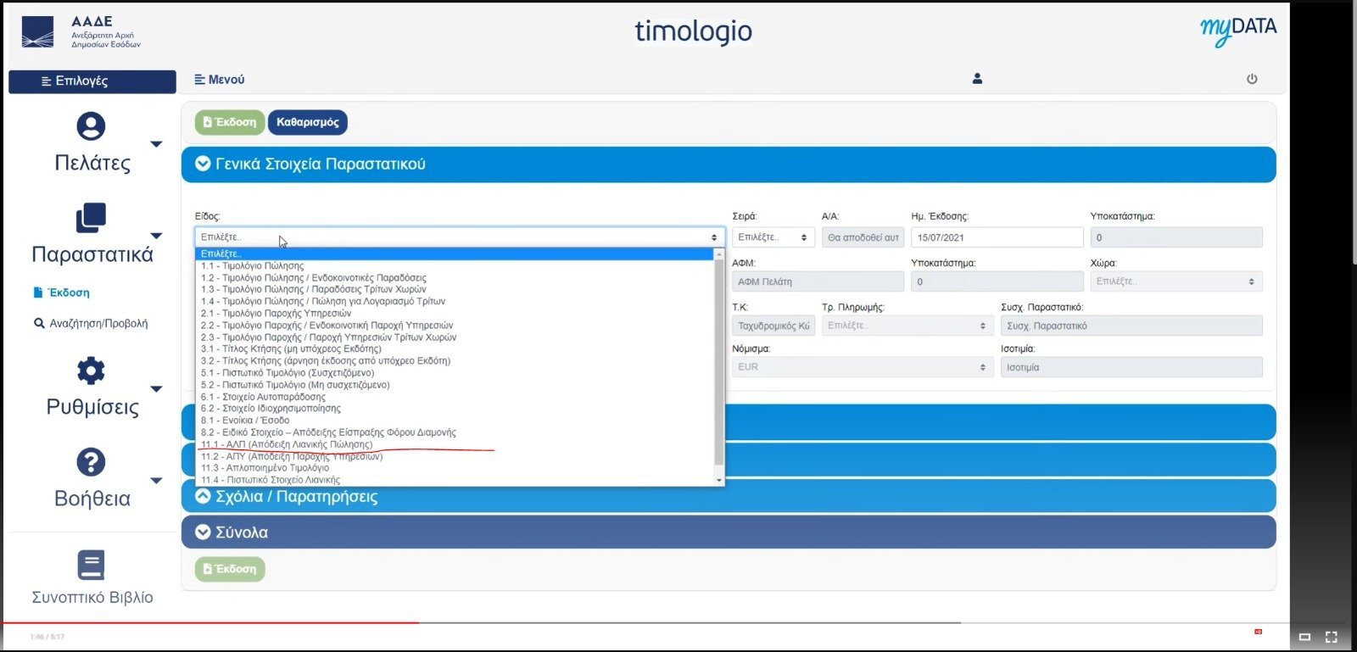Select 2.2 - Ενδοκοινοτική Παροχή Υπηρεσιών option
Image resolution: width=1357 pixels, height=652 pixels.
[455, 325]
